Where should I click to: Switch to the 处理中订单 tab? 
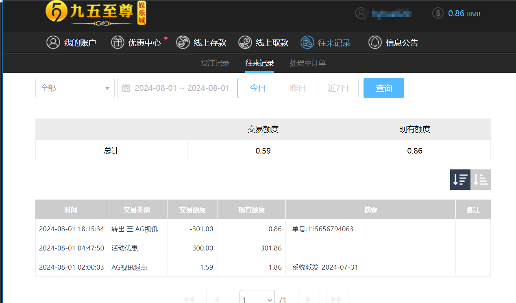(x=307, y=63)
